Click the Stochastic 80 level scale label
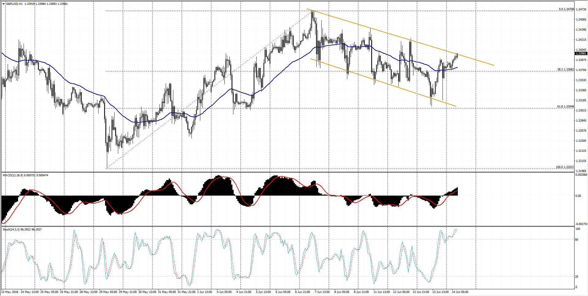 [577, 240]
